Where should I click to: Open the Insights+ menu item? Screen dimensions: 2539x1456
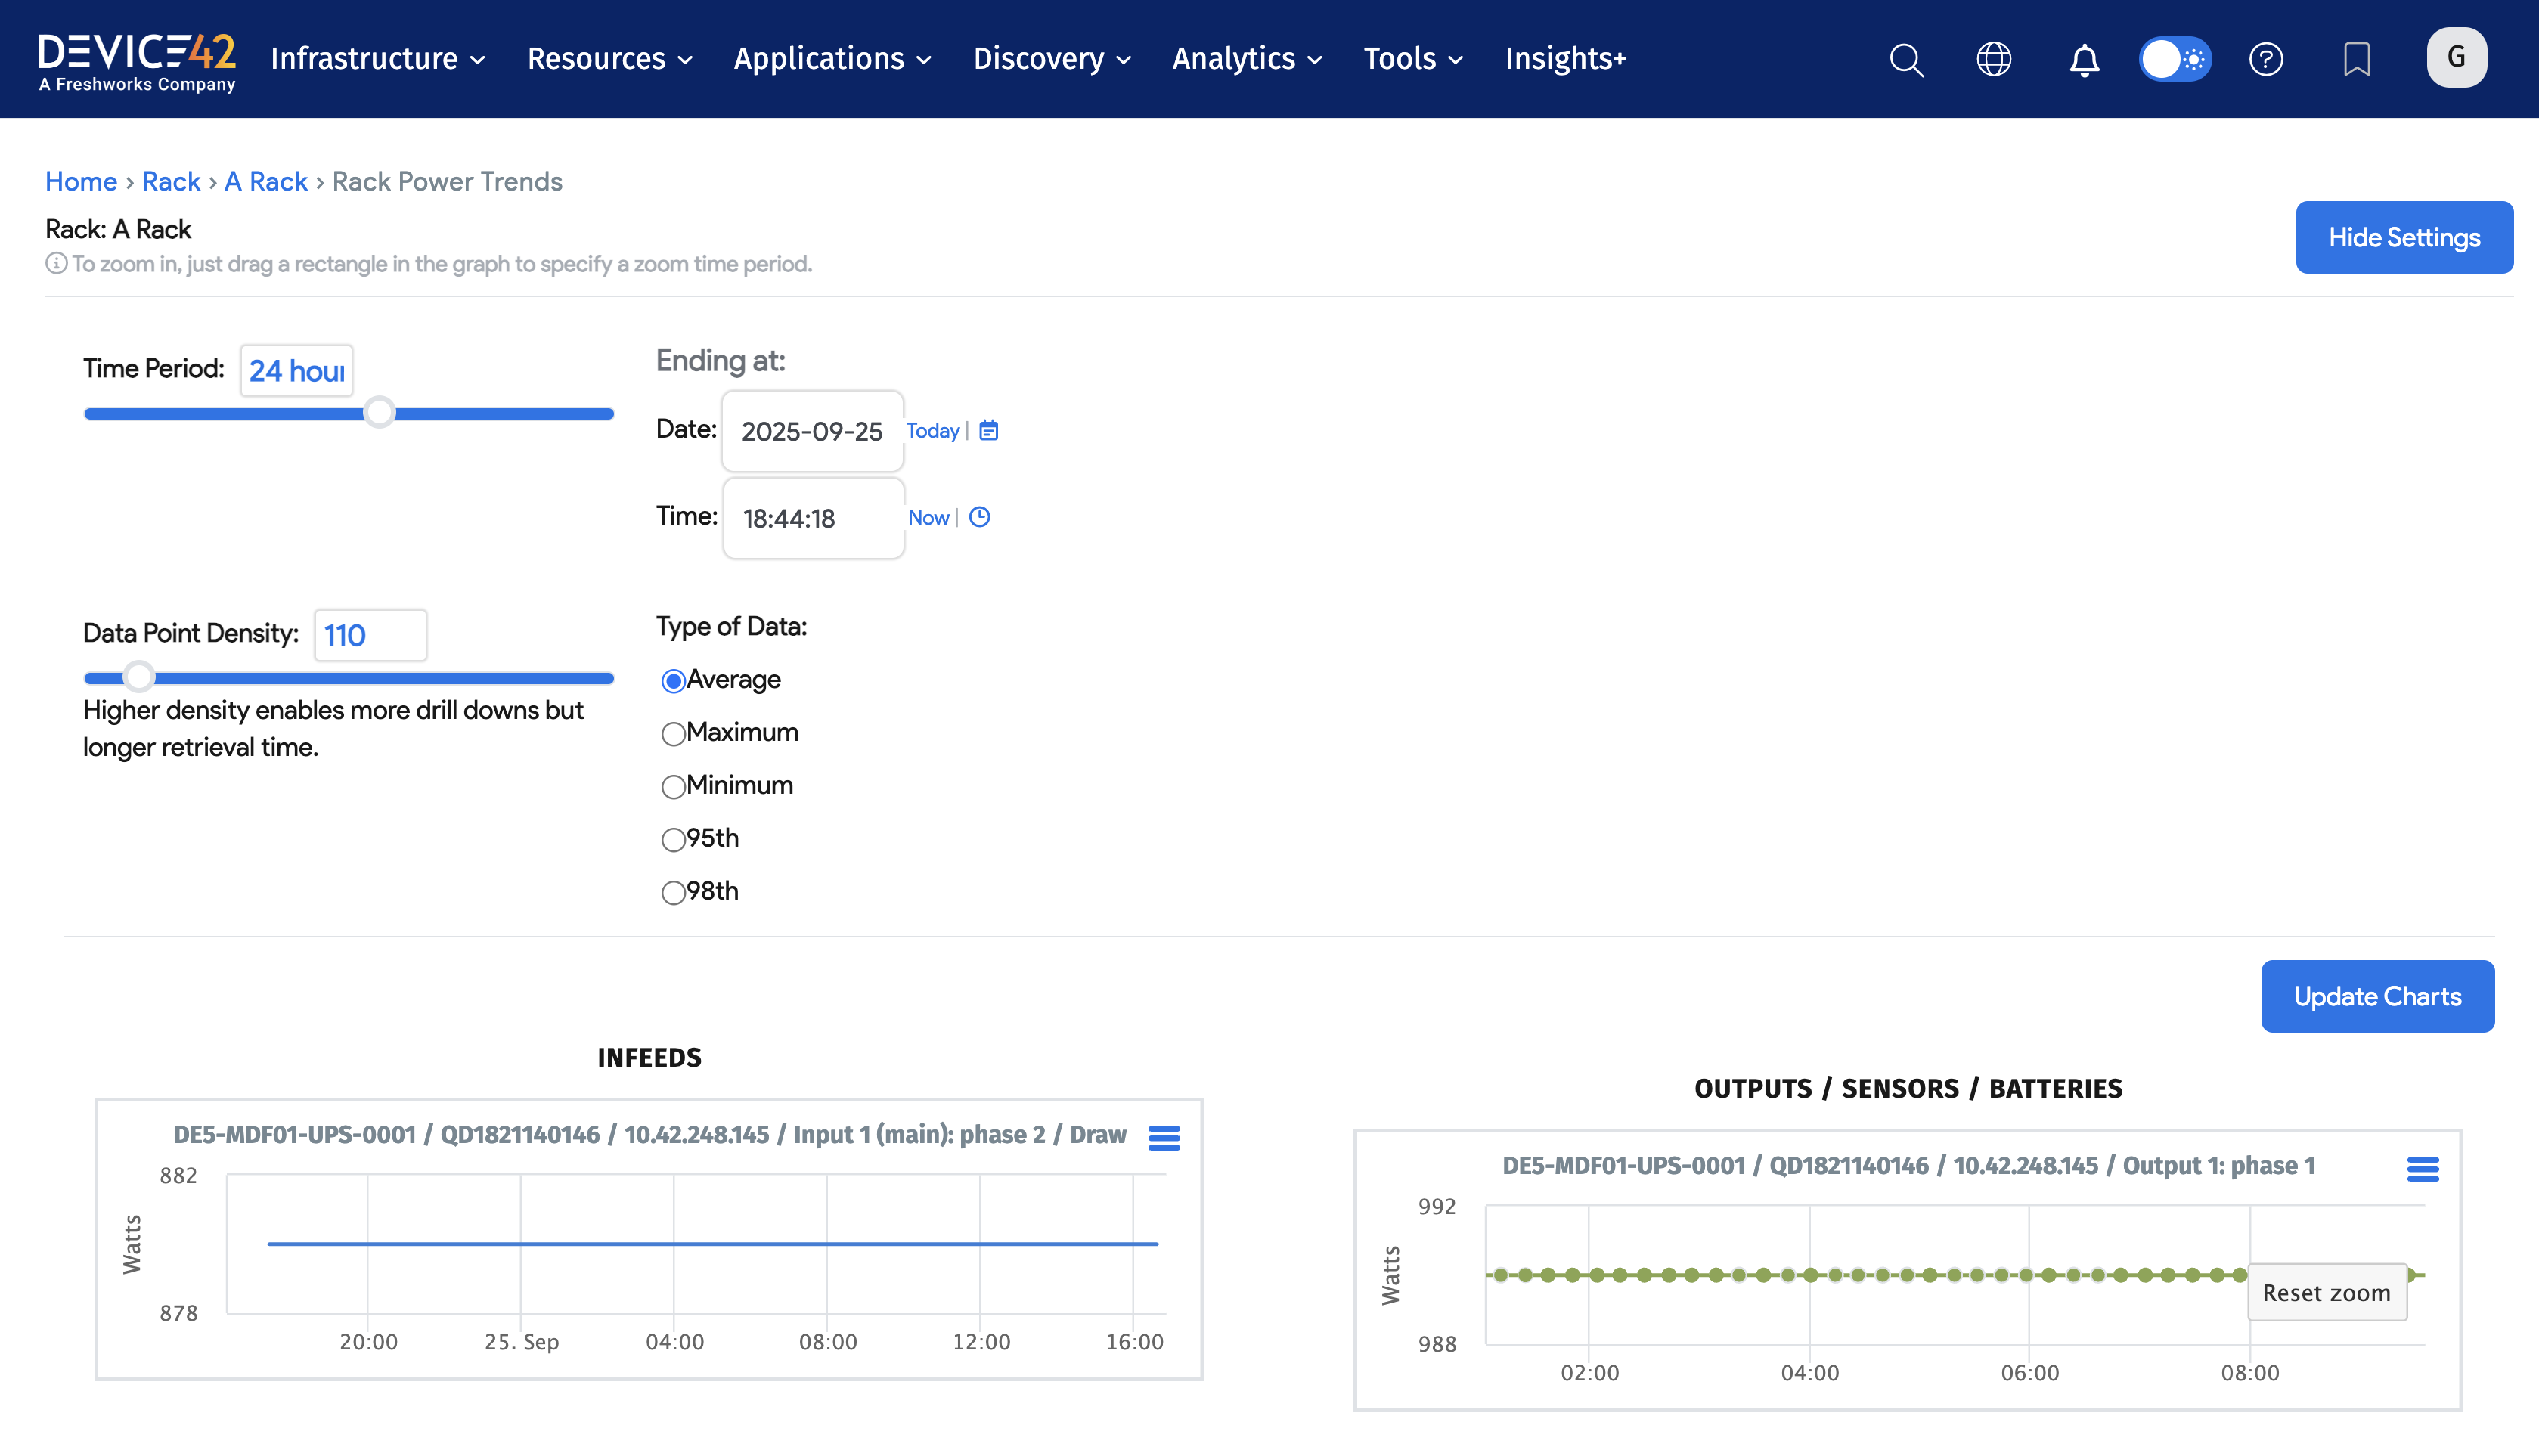[x=1565, y=59]
